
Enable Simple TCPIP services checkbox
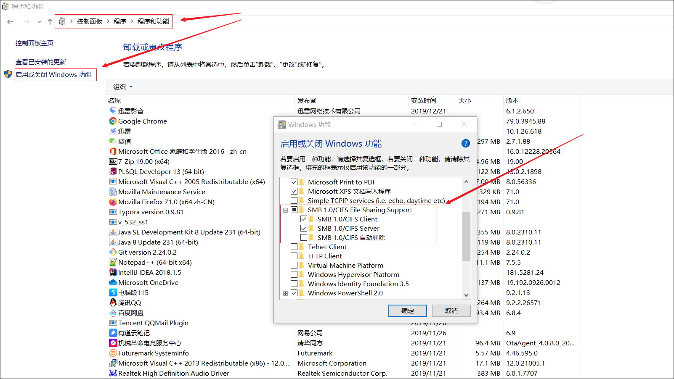tap(294, 200)
